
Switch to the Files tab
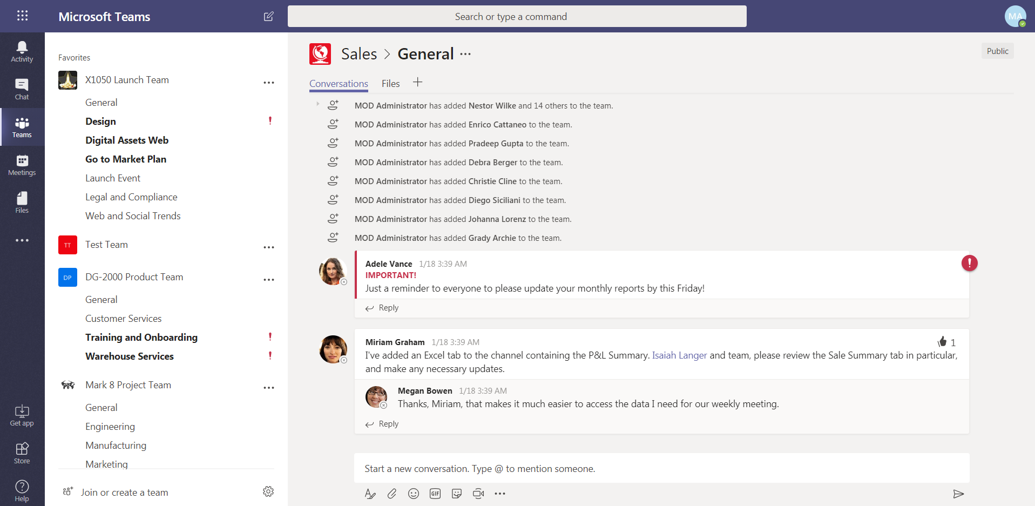click(390, 84)
